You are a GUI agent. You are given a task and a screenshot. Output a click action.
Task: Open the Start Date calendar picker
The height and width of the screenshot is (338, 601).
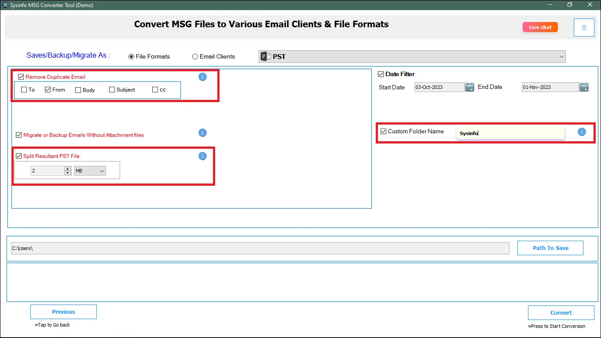pos(469,87)
